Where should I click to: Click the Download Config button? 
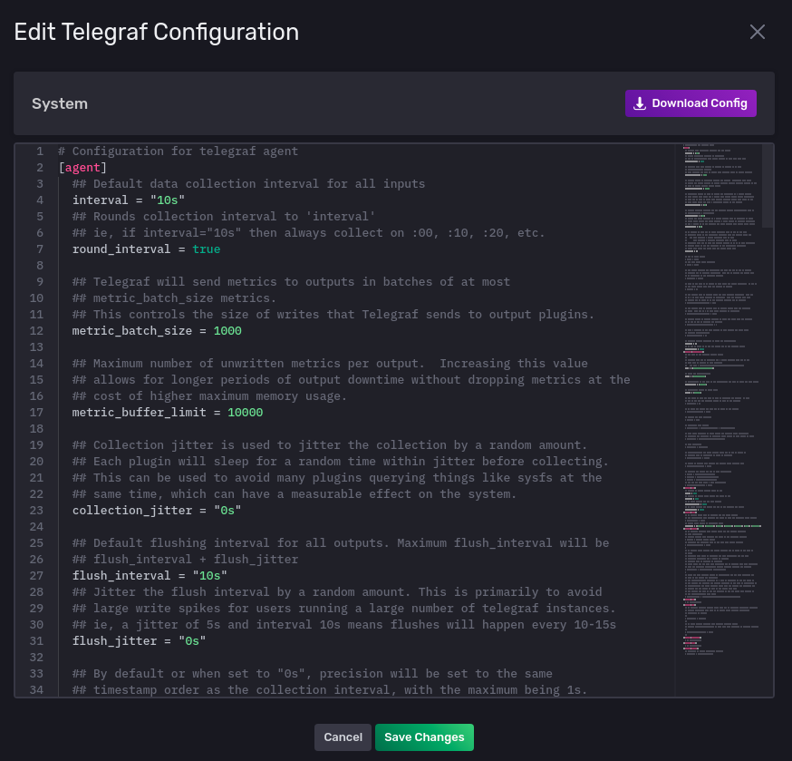pos(691,103)
